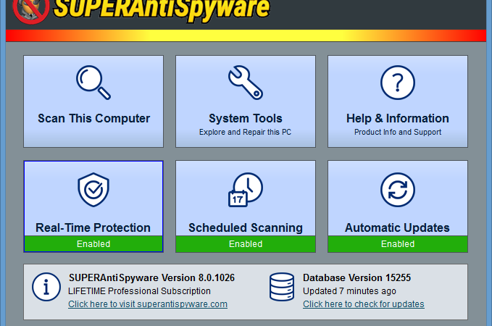Open System Tools label
This screenshot has height=326, width=492.
pos(246,118)
